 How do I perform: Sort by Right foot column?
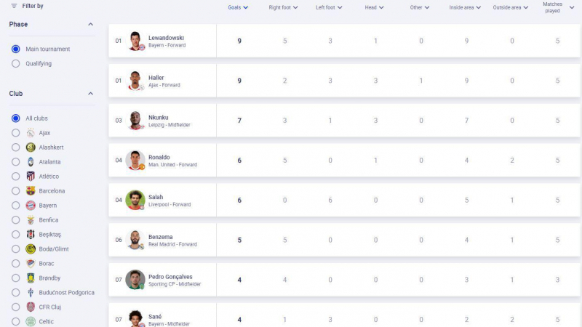click(284, 8)
